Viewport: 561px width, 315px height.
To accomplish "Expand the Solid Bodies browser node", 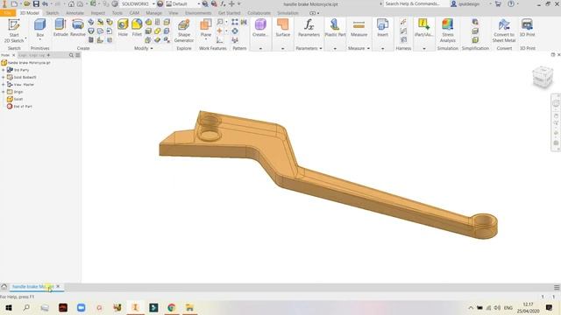I will pyautogui.click(x=4, y=77).
